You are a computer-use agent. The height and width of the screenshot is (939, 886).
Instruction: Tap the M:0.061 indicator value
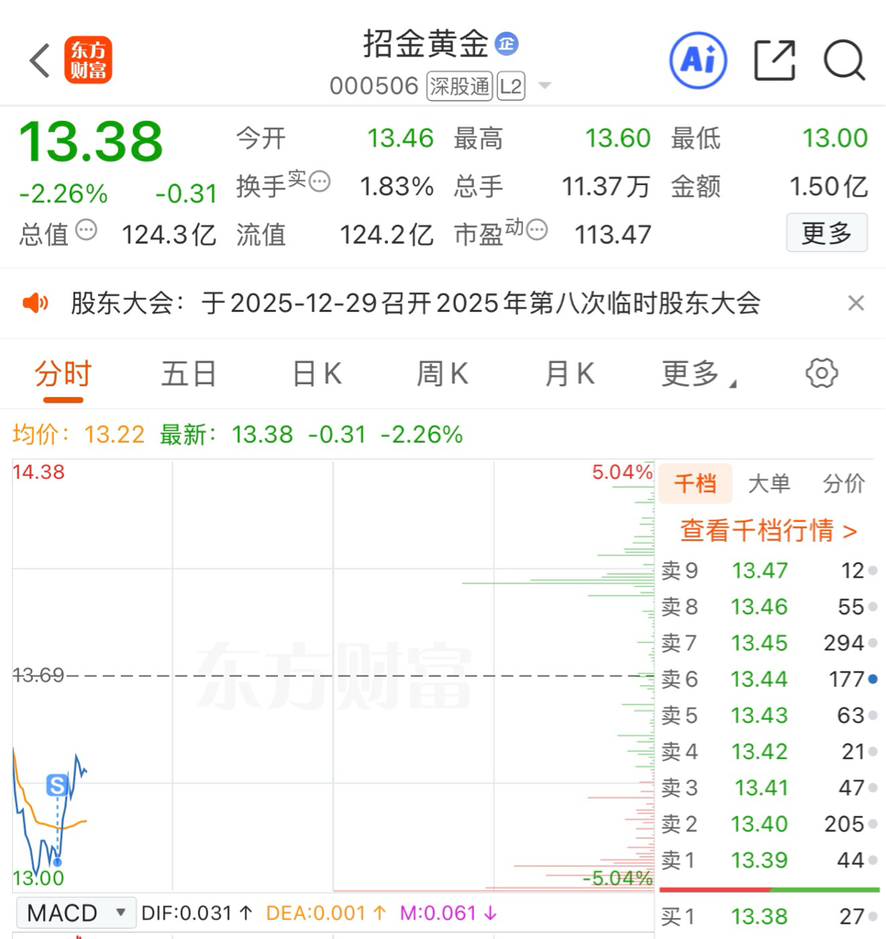click(x=449, y=913)
